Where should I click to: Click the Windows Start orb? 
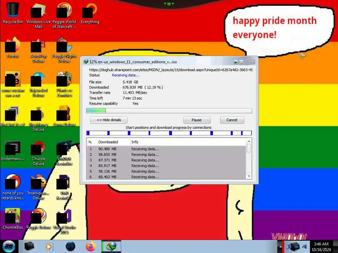click(x=9, y=246)
